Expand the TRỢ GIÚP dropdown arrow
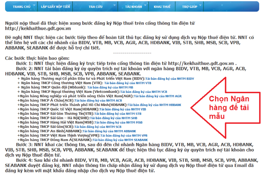 click(200, 5)
